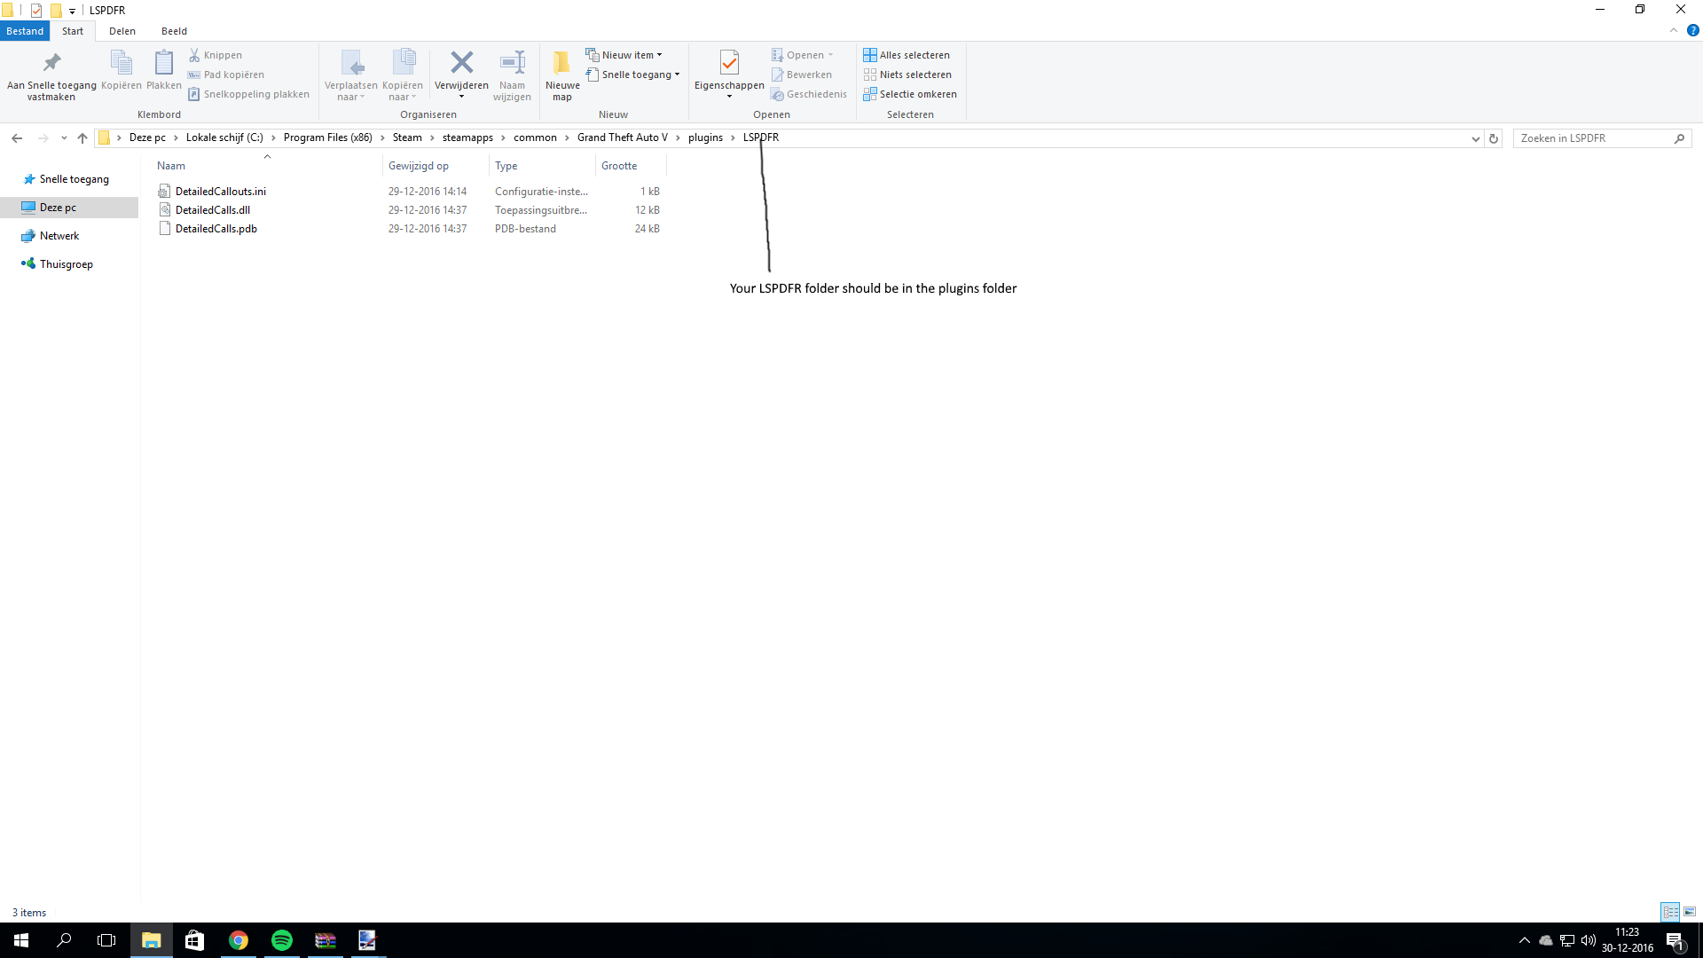Open Spotify from the taskbar
Image resolution: width=1703 pixels, height=958 pixels.
[x=282, y=940]
